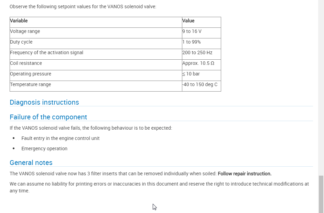This screenshot has height=213, width=324.
Task: Click the Fault entry in engine control unit bullet
Action: tap(61, 138)
